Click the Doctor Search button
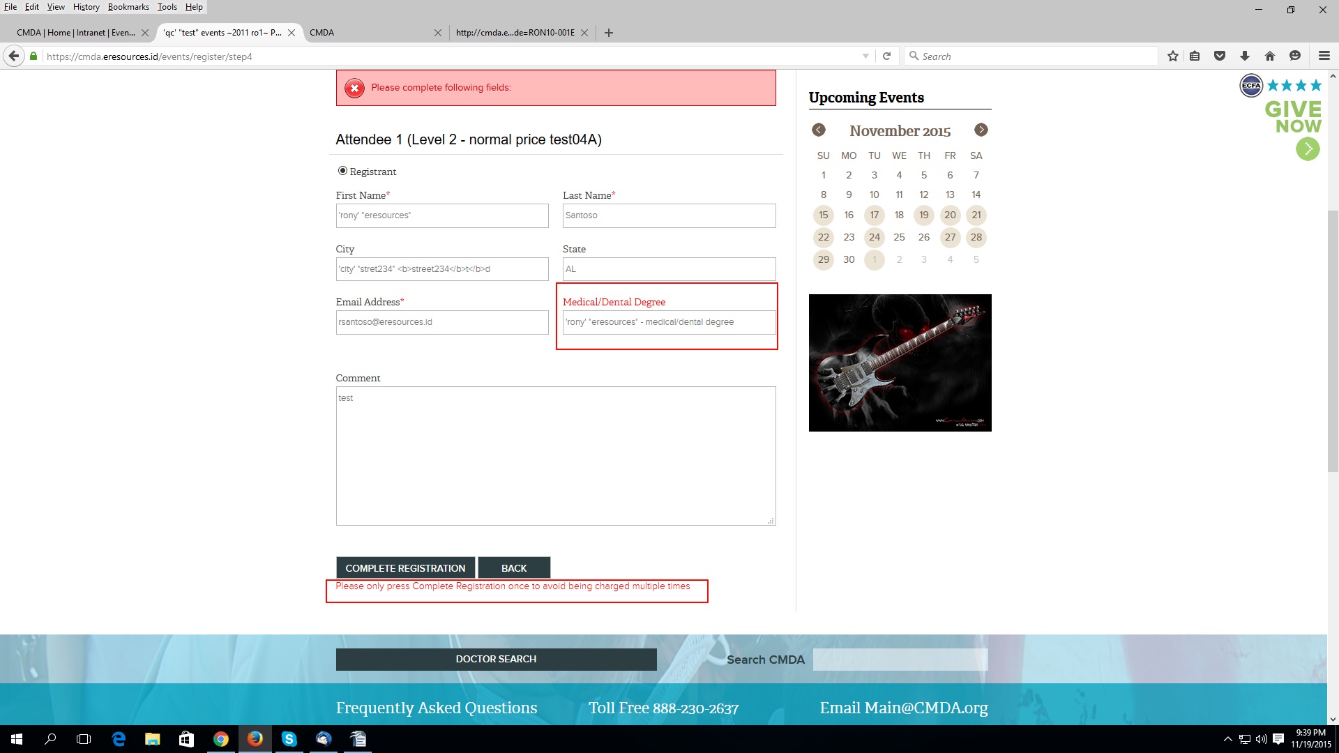1339x753 pixels. [x=496, y=660]
